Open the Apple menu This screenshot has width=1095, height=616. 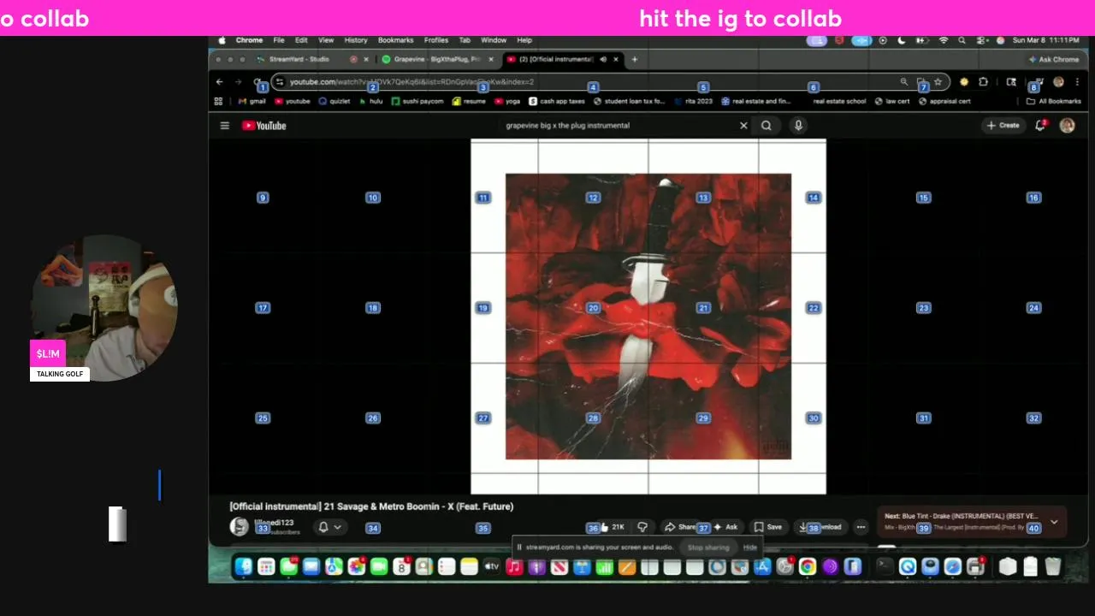tap(222, 40)
